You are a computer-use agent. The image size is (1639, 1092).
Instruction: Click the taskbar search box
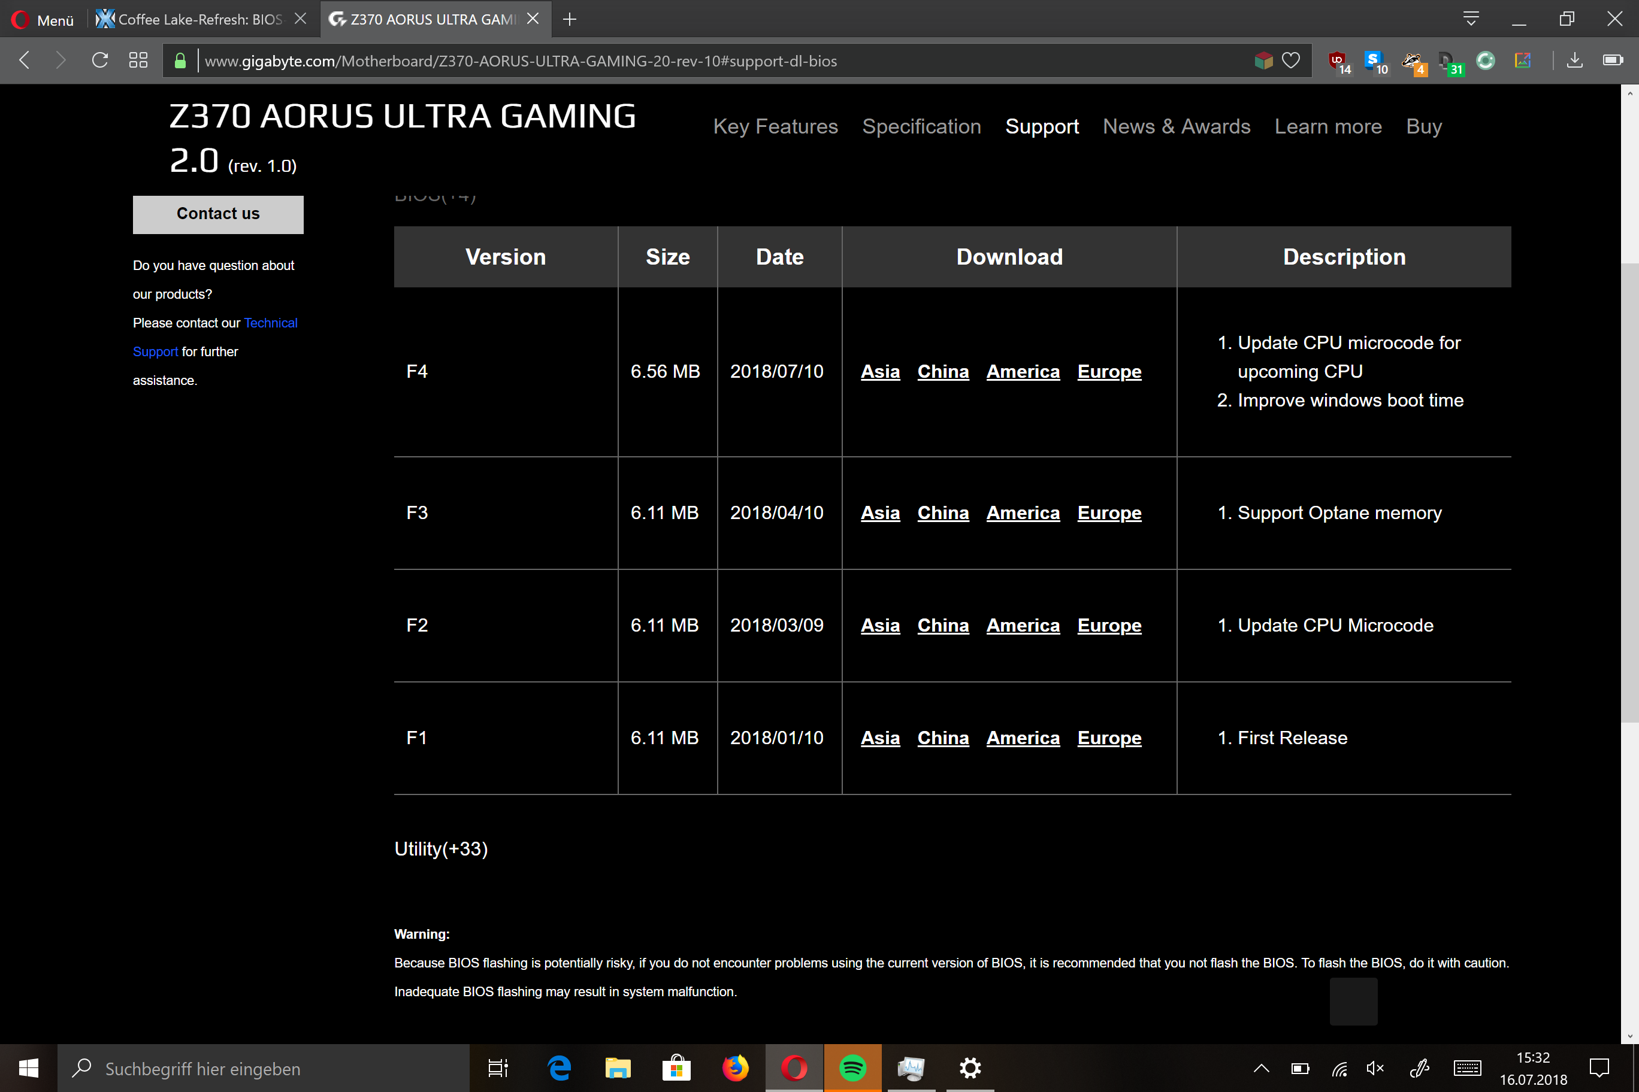tap(264, 1068)
